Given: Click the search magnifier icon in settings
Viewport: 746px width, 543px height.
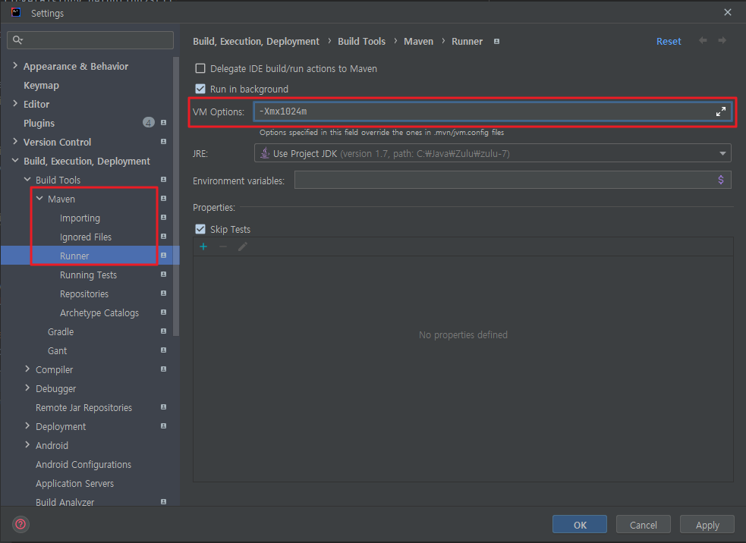Looking at the screenshot, I should (x=17, y=39).
